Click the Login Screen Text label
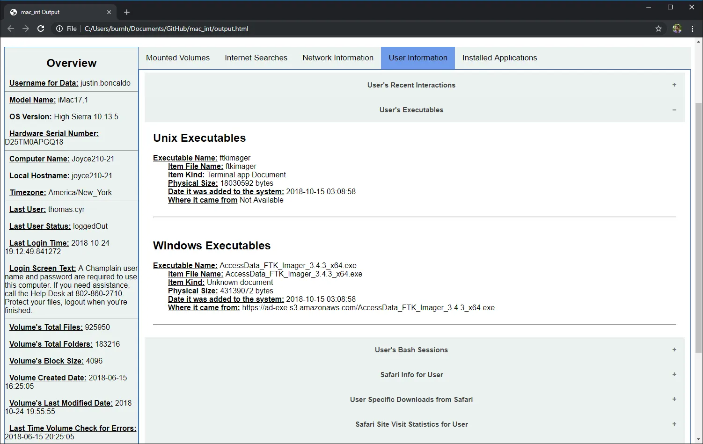The width and height of the screenshot is (703, 444). (43, 269)
